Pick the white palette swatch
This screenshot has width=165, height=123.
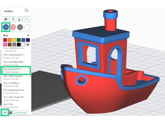pos(23,44)
